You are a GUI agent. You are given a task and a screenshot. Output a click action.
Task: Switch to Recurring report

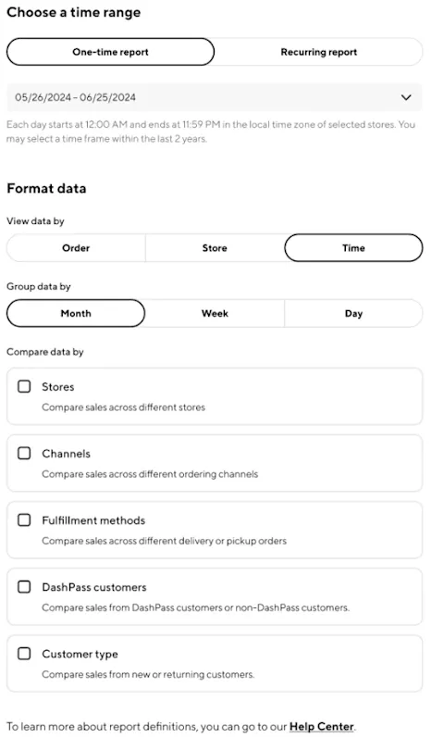point(318,52)
